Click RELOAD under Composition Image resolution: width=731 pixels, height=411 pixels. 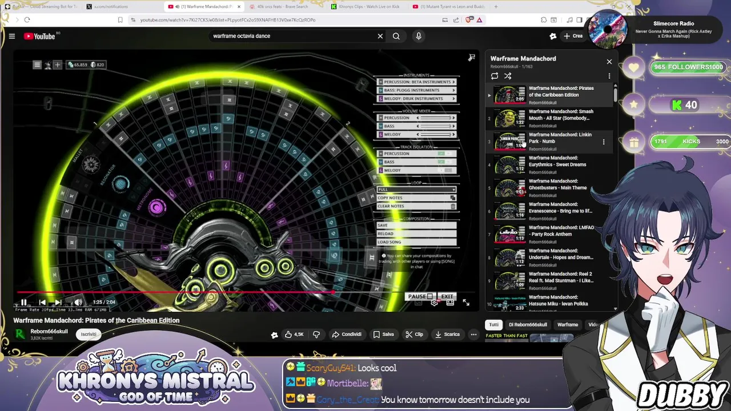[416, 233]
